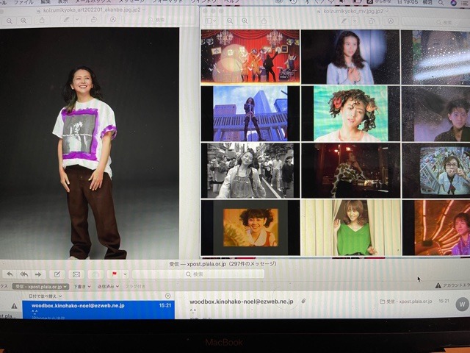Image resolution: width=470 pixels, height=353 pixels.
Task: Open the attachment paperclip in message header
Action: pyautogui.click(x=303, y=301)
